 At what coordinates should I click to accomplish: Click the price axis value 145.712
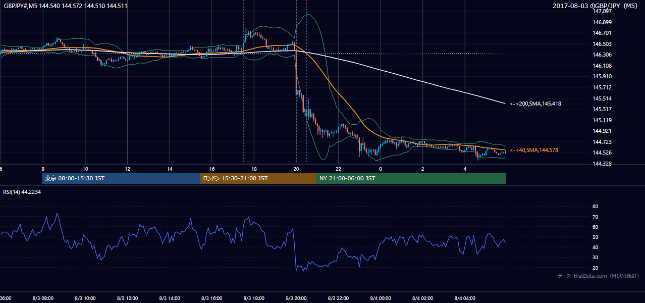pyautogui.click(x=602, y=87)
